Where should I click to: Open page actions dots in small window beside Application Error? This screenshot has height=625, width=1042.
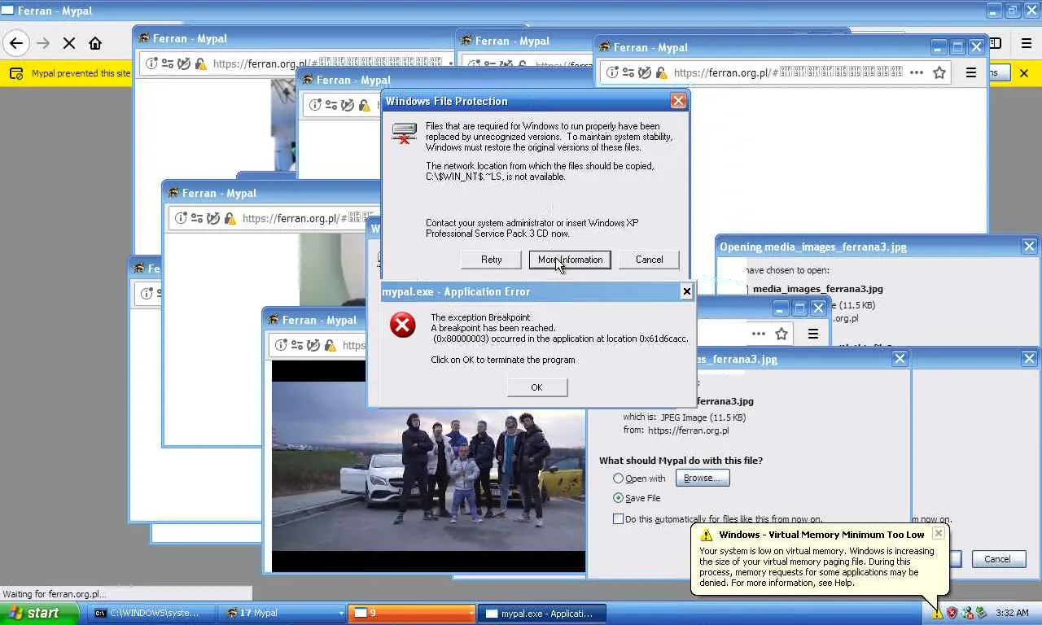click(759, 334)
